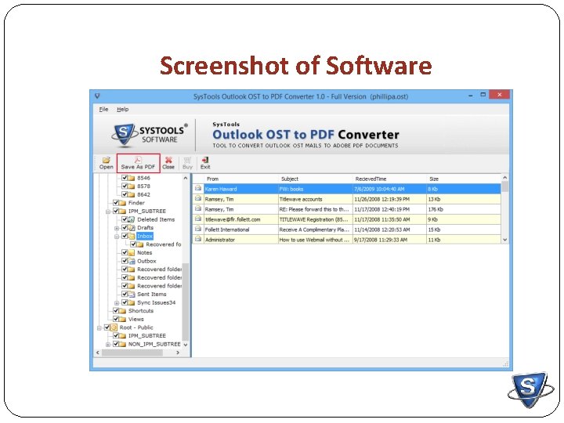The image size is (564, 423).
Task: Maximize the SysTools converter window
Action: click(483, 95)
